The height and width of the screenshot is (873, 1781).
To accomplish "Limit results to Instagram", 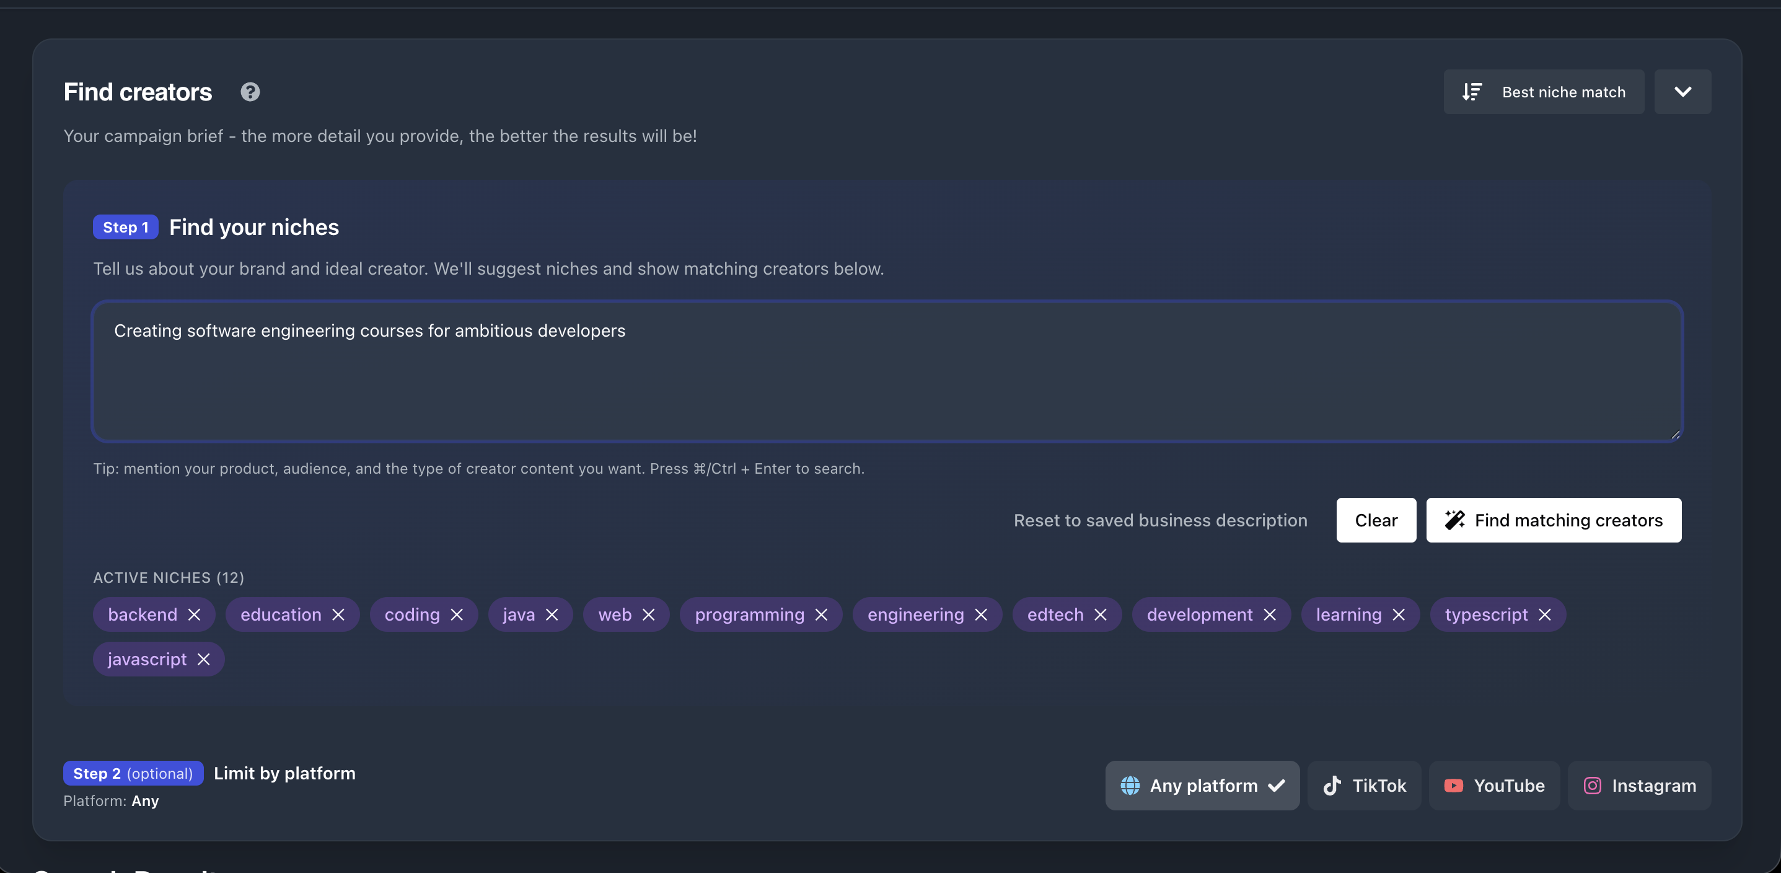I will [x=1639, y=786].
